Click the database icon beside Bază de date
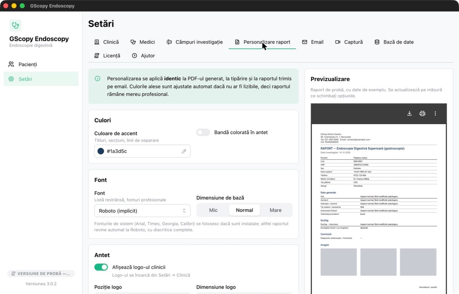This screenshot has height=294, width=459. [x=377, y=42]
